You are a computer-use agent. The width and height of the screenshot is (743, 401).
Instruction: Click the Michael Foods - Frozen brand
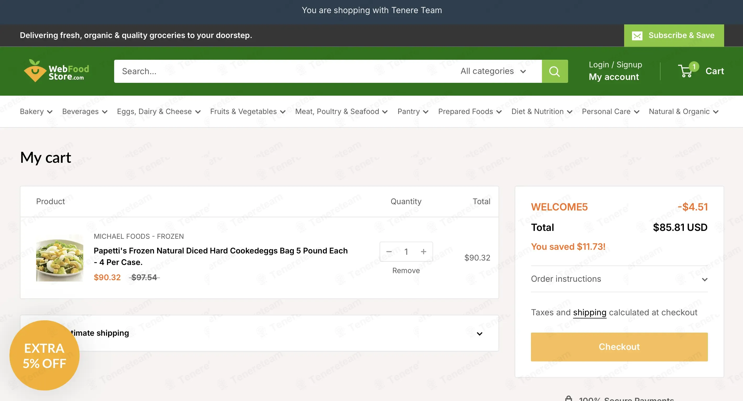139,236
